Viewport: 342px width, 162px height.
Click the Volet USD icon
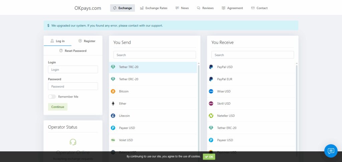click(113, 140)
